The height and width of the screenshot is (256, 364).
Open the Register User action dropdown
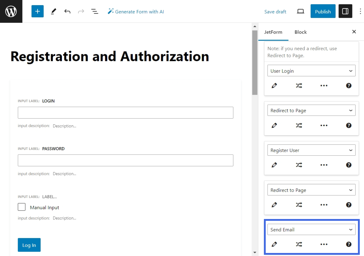(x=311, y=150)
